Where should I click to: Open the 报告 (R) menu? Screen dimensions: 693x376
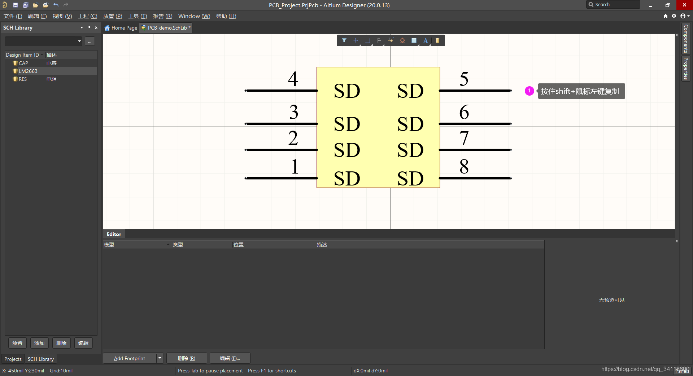click(x=162, y=16)
